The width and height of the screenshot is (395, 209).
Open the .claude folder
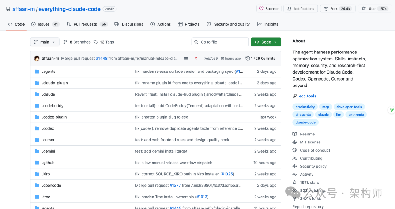pyautogui.click(x=48, y=94)
